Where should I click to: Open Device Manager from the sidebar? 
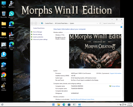[38, 32]
